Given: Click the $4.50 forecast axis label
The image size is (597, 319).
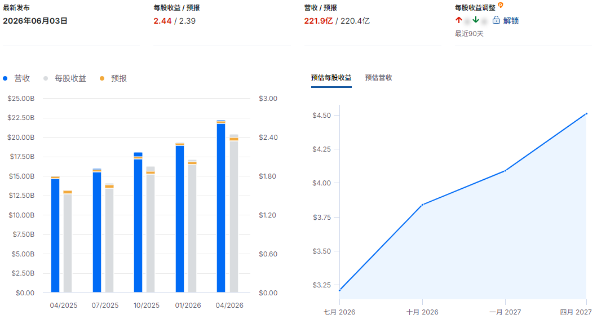Looking at the screenshot, I should tap(322, 116).
